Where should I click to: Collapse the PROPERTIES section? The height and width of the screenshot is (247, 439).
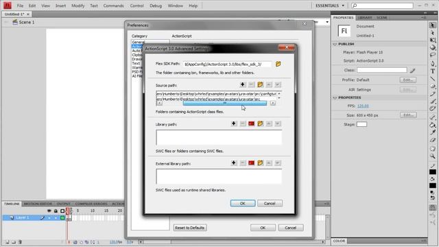click(335, 97)
